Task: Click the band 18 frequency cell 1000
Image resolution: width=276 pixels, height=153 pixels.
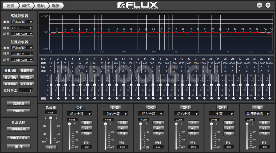Action: tap(174, 63)
